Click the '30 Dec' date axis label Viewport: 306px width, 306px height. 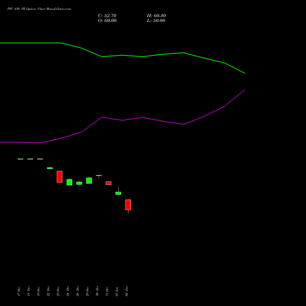click(x=97, y=291)
